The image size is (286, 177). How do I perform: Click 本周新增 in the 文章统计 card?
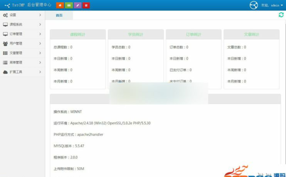tap(236, 70)
